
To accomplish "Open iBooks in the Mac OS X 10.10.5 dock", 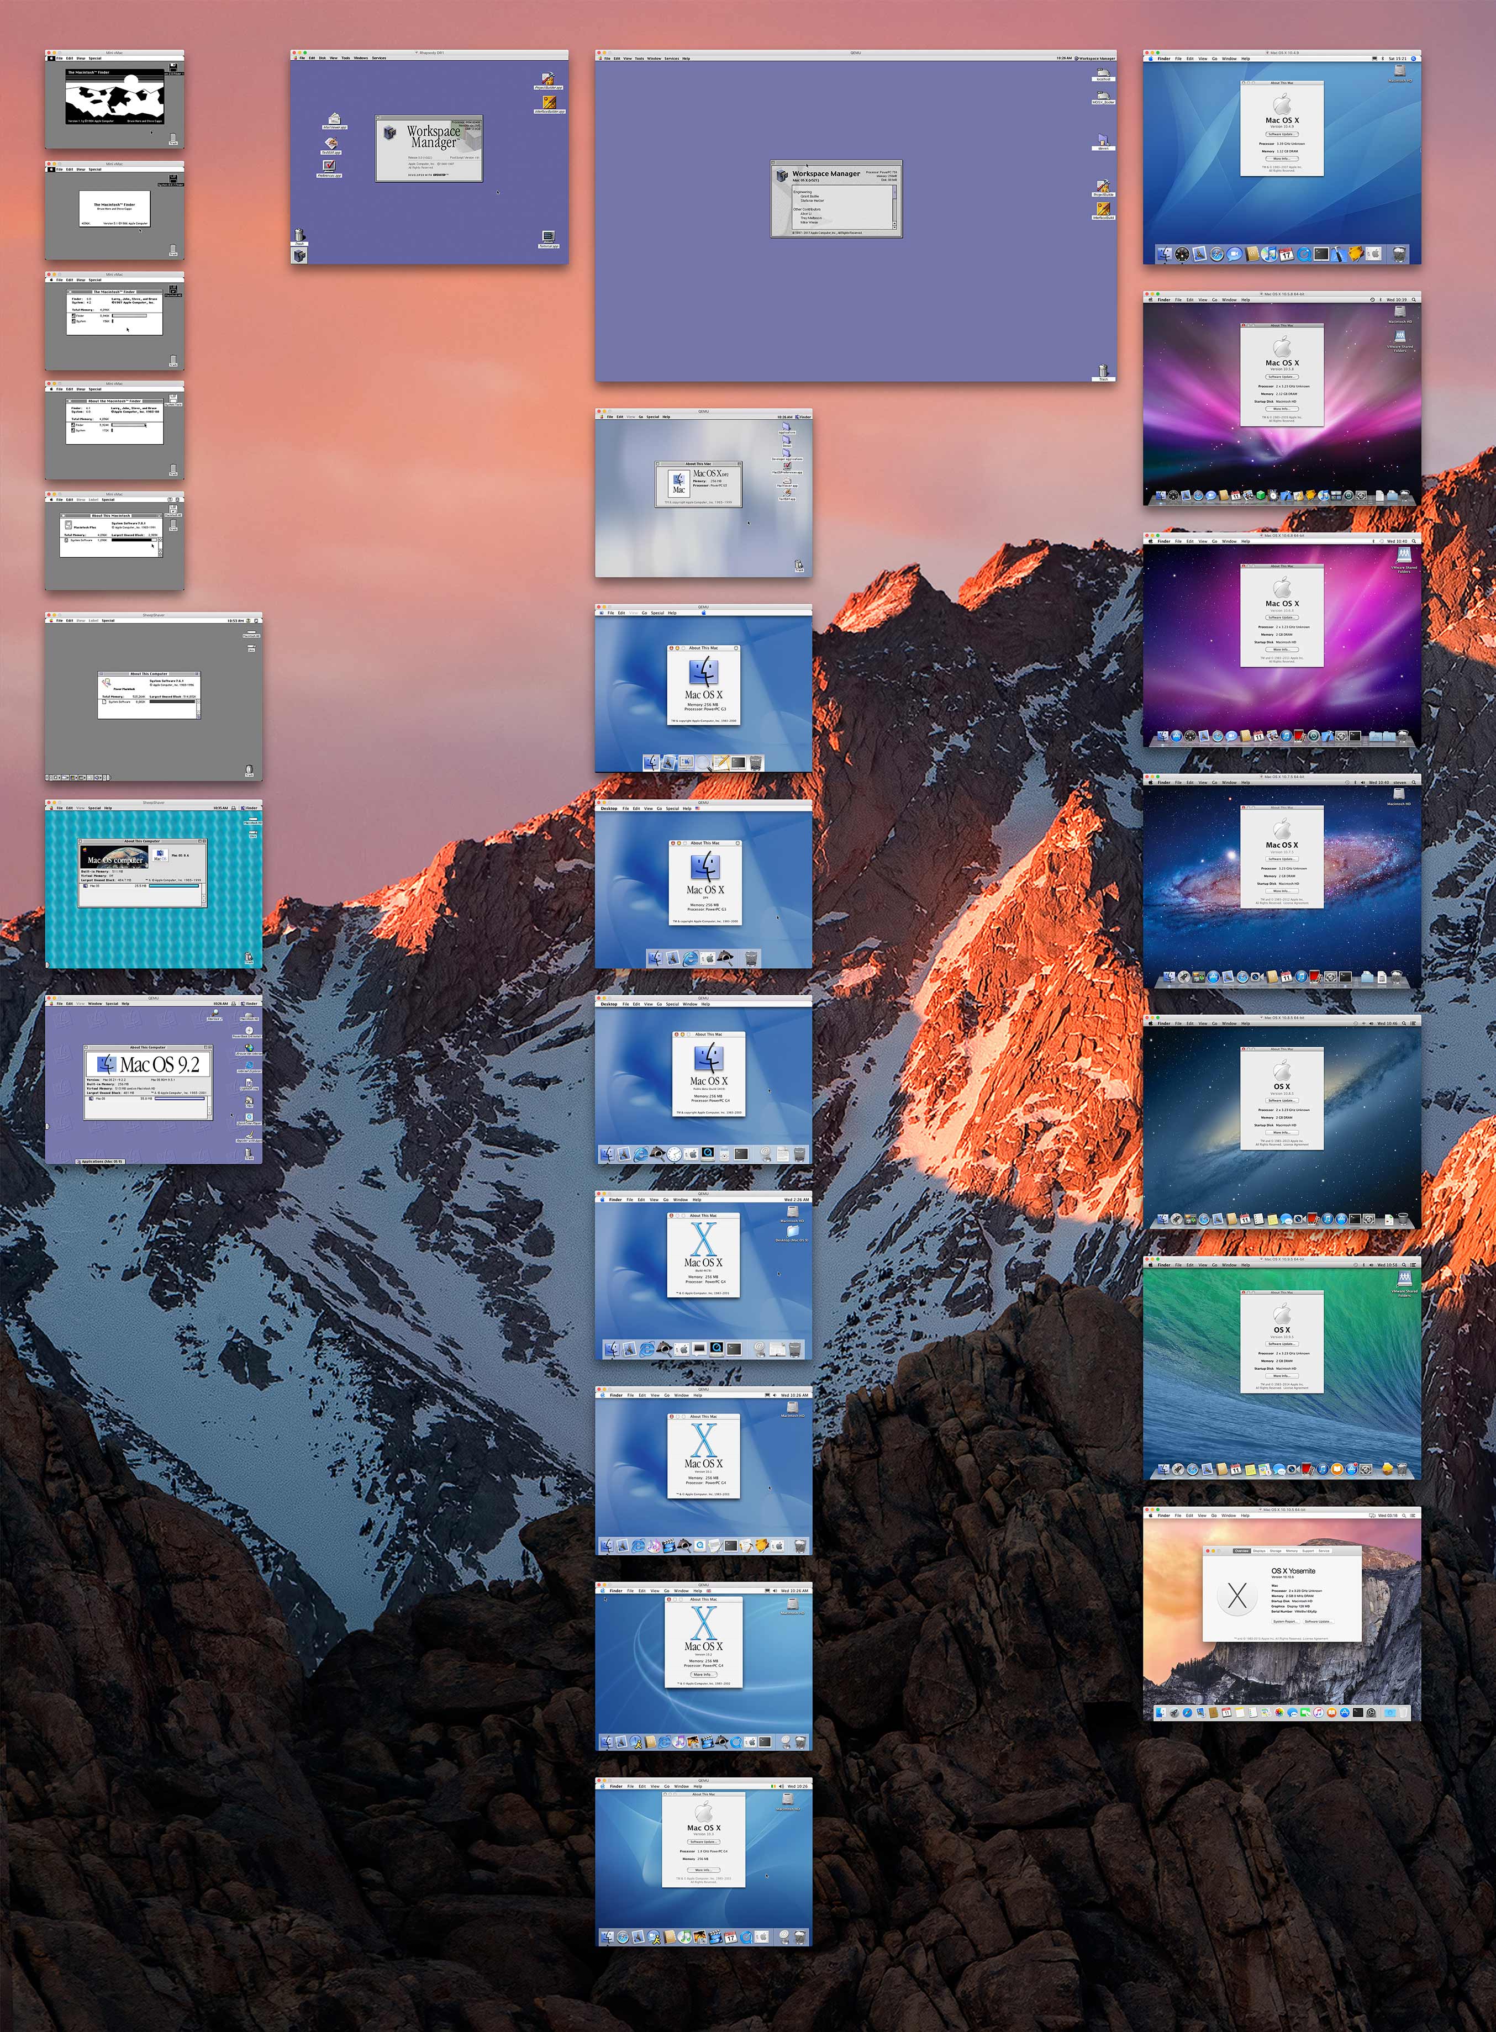I will (1332, 1713).
